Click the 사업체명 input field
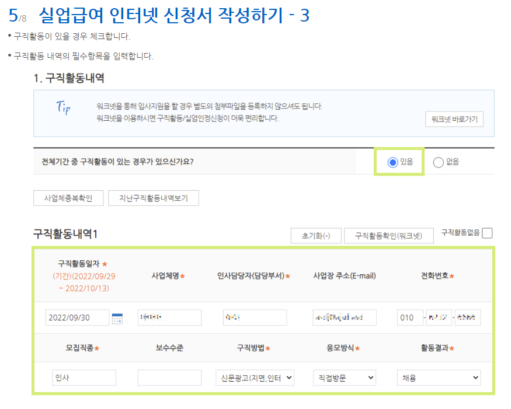This screenshot has width=511, height=409. coord(169,317)
